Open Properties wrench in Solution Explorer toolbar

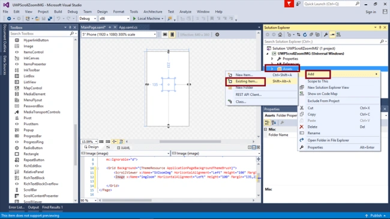click(326, 35)
